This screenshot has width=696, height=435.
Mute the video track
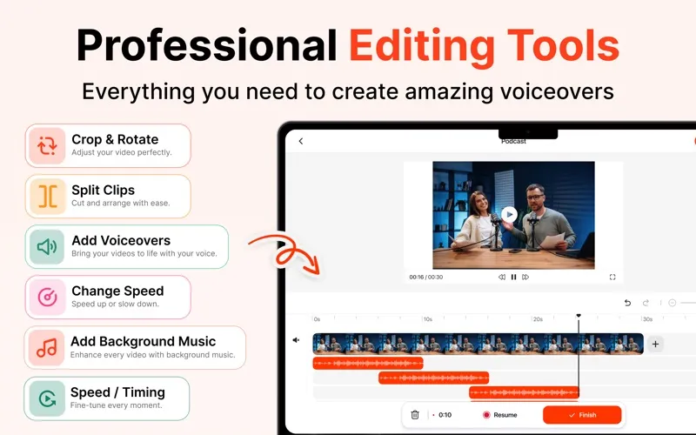coord(296,340)
